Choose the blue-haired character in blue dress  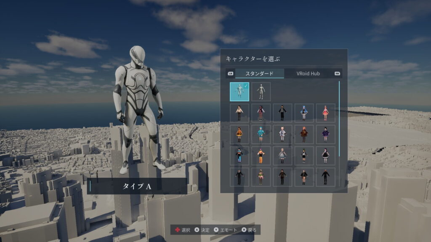tap(304, 113)
